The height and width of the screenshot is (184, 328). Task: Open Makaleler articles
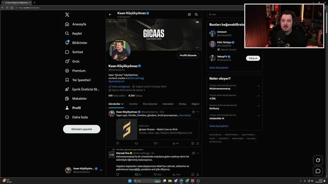click(x=76, y=98)
